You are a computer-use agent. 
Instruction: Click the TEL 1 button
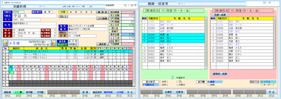point(63,16)
